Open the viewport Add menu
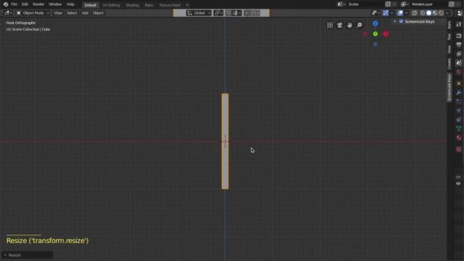This screenshot has height=261, width=464. pos(85,13)
